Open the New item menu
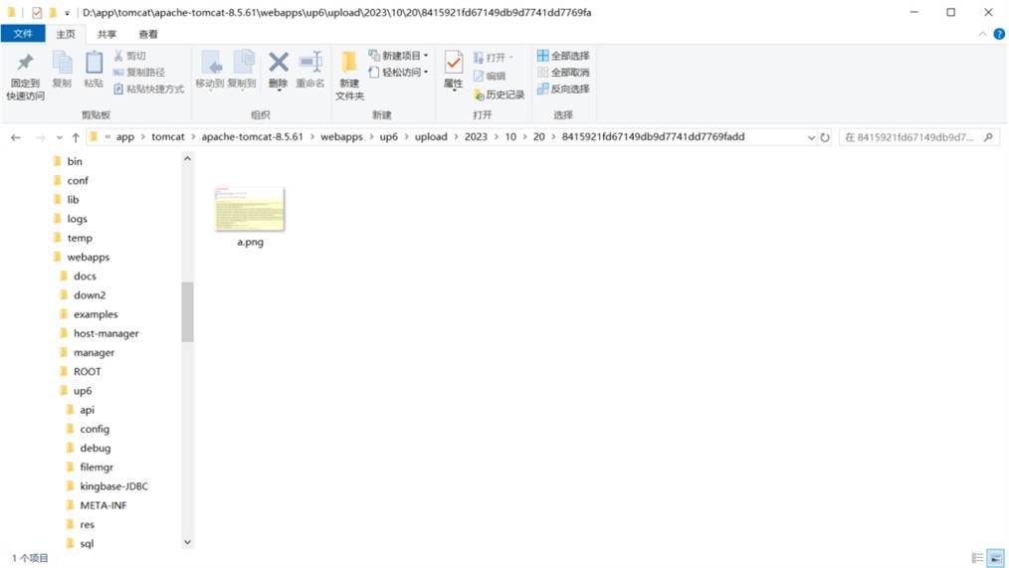1009x568 pixels. (x=398, y=56)
